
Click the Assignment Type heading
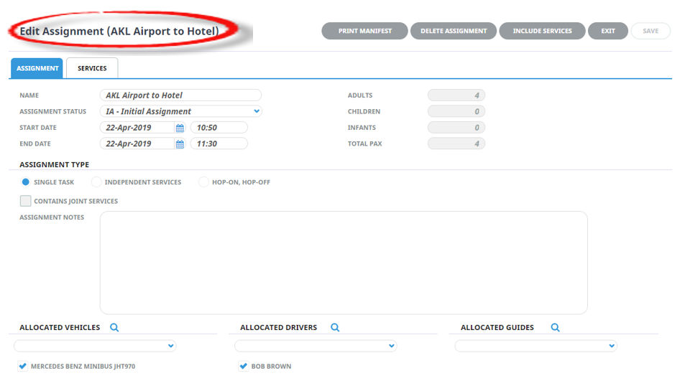click(54, 164)
